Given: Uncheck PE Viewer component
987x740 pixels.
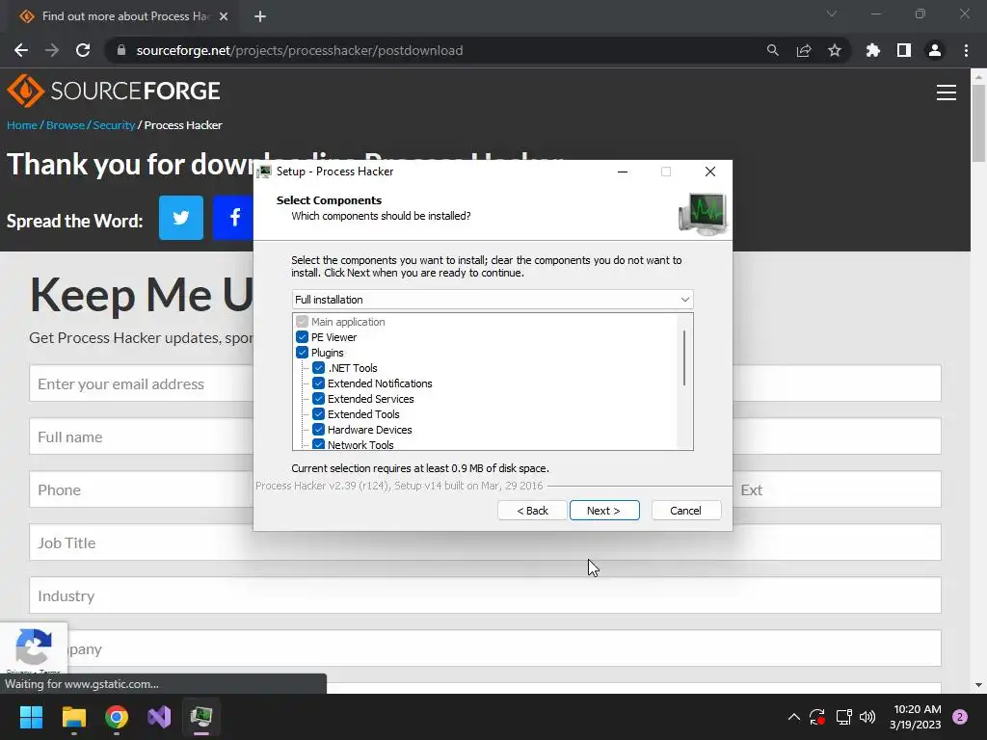Looking at the screenshot, I should click(x=302, y=337).
